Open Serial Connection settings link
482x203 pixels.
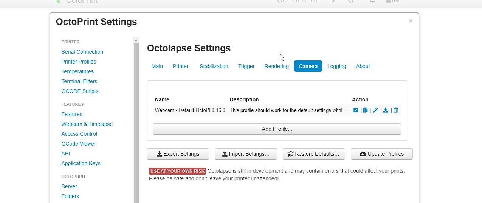(x=82, y=52)
